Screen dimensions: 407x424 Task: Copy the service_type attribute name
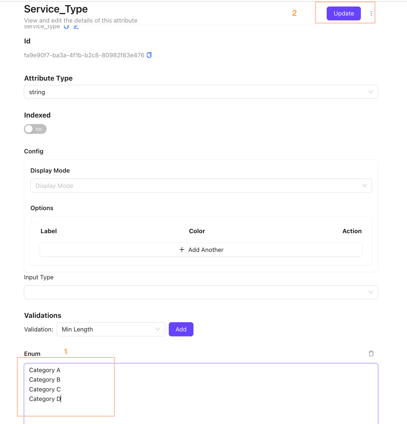66,27
